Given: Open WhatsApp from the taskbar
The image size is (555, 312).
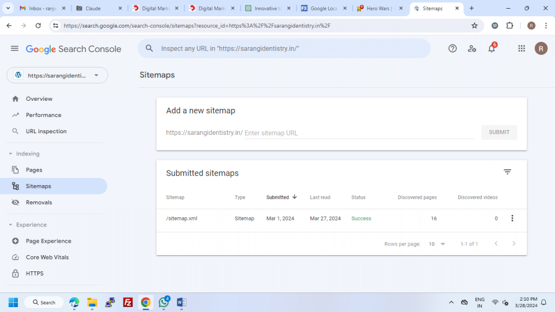Looking at the screenshot, I should (164, 302).
